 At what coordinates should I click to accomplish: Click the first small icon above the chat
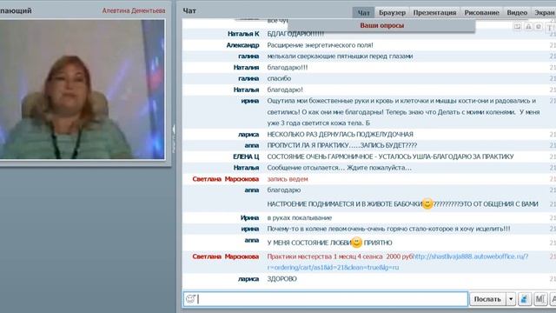[x=518, y=27]
